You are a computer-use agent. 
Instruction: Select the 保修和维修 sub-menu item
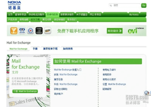(x=59, y=20)
